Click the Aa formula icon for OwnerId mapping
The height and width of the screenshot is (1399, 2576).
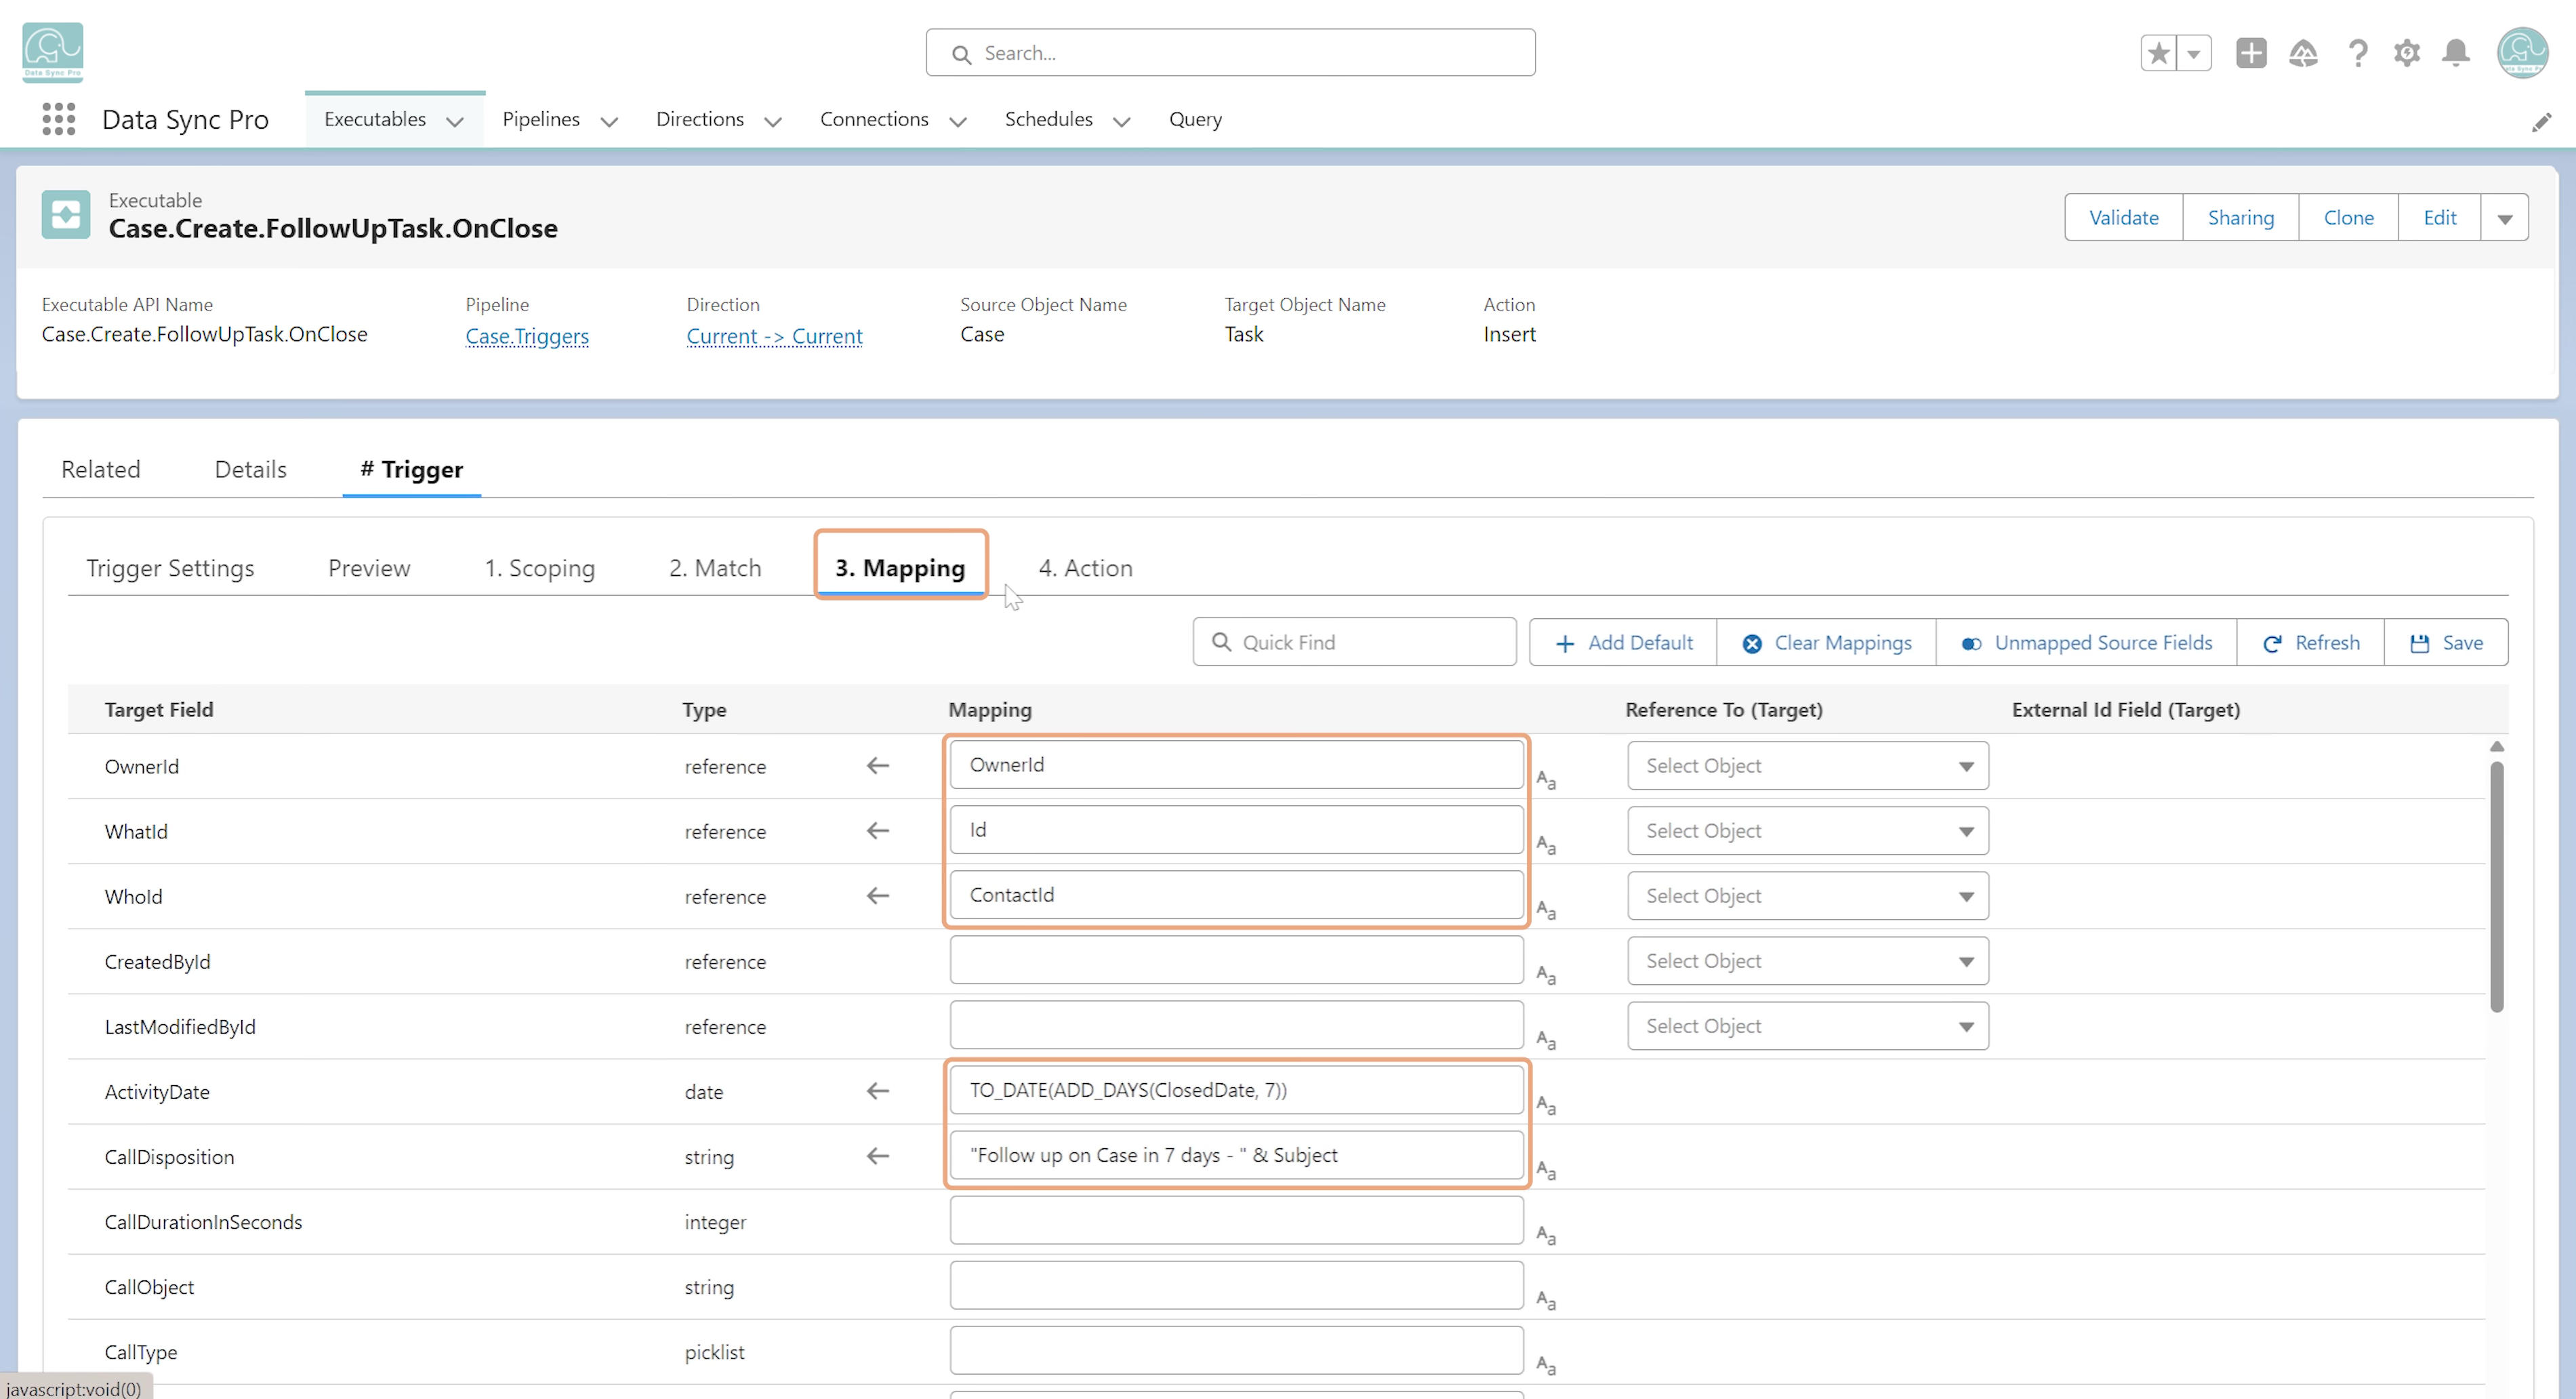click(x=1546, y=779)
